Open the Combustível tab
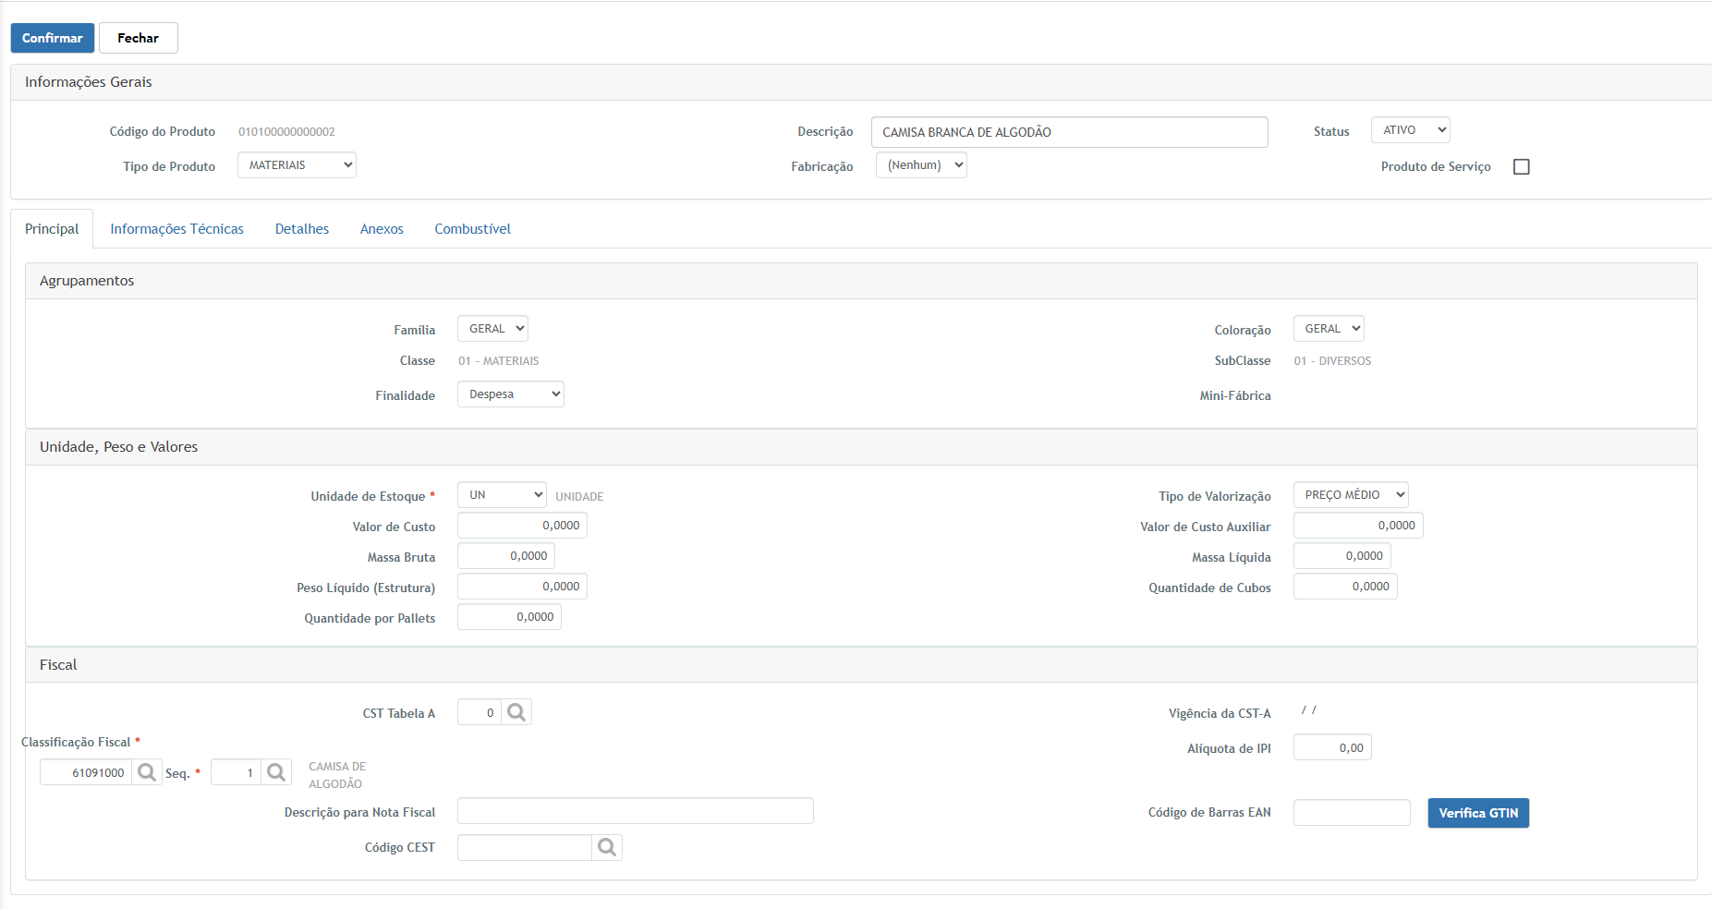This screenshot has width=1712, height=909. [472, 229]
